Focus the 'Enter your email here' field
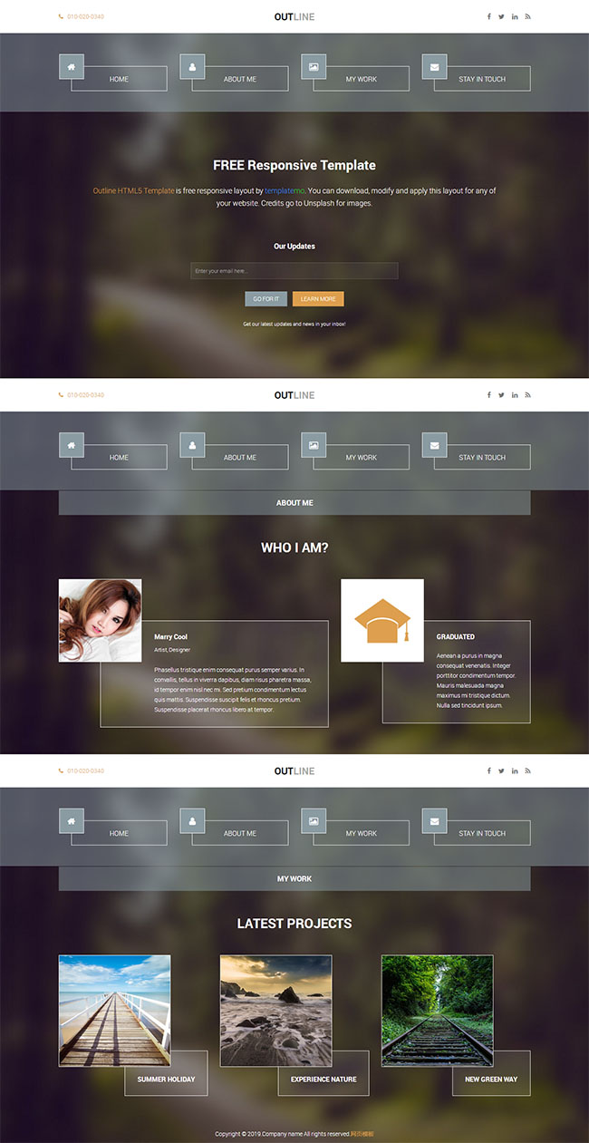Viewport: 589px width, 1143px height. pos(294,271)
